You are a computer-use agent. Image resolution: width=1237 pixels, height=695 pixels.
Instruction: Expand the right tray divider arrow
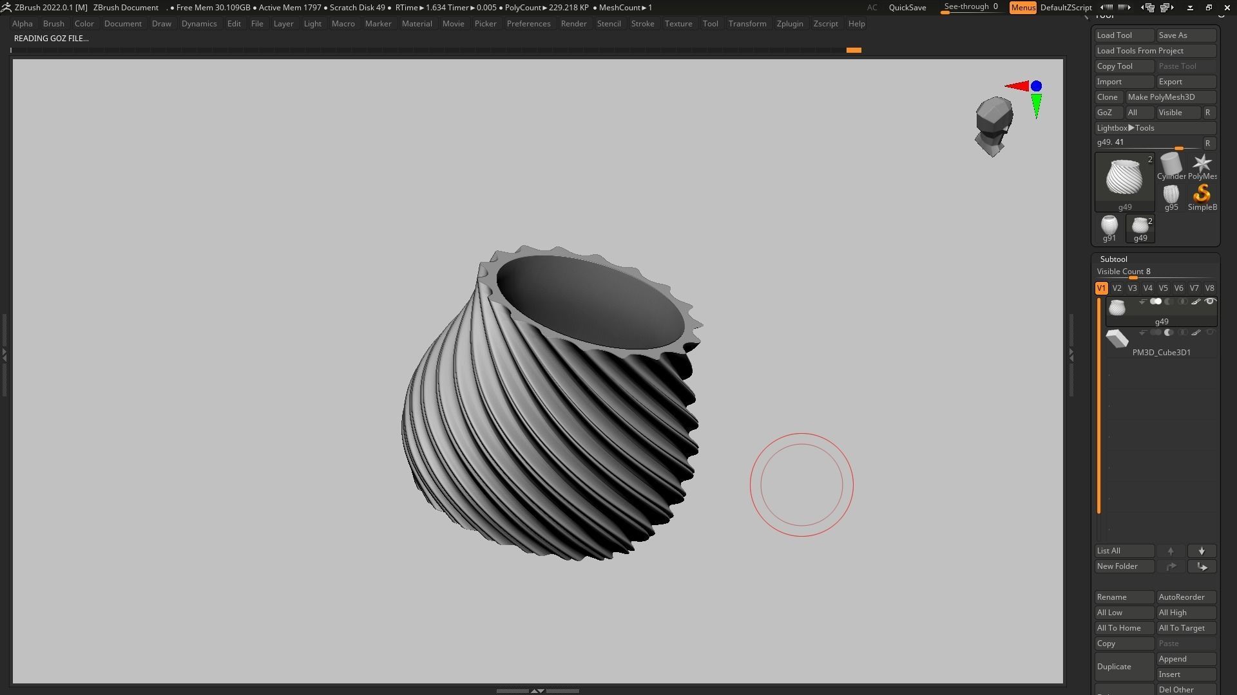(x=1071, y=354)
